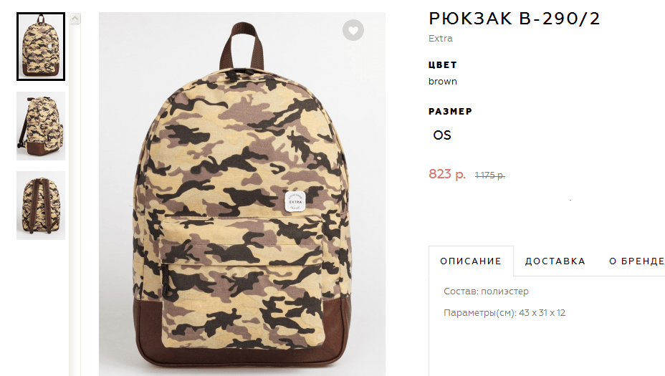665x376 pixels.
Task: Select the front-view backpack thumbnail
Action: click(41, 47)
